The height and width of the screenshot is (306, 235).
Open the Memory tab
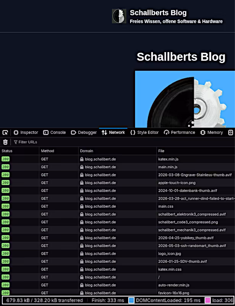tap(211, 132)
